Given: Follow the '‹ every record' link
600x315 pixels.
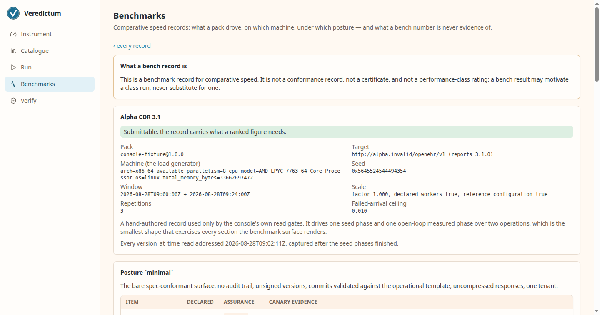Looking at the screenshot, I should (132, 46).
